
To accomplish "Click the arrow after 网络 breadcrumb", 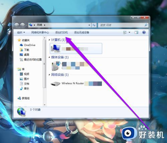I will (45, 25).
